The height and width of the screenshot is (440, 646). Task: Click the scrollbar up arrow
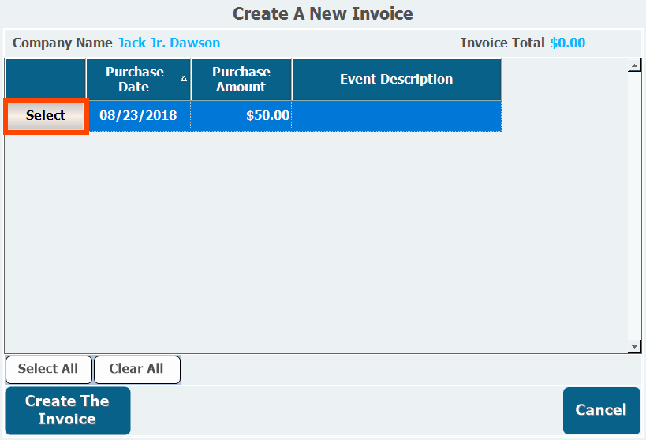tap(634, 66)
